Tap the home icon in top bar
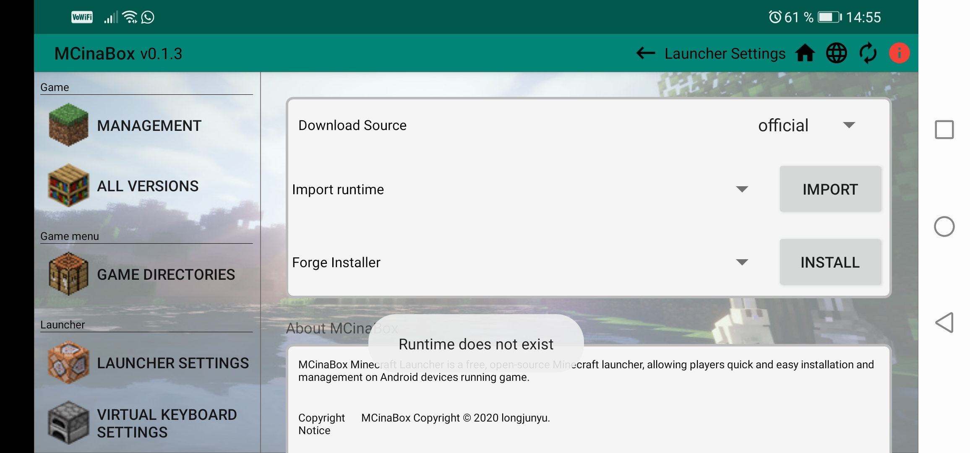Image resolution: width=970 pixels, height=453 pixels. (x=805, y=53)
